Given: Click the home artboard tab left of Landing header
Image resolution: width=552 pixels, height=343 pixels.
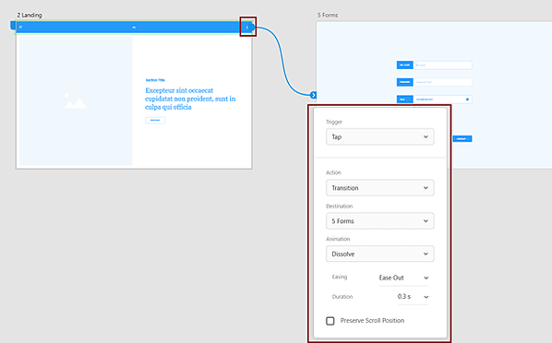Looking at the screenshot, I should coord(13,25).
